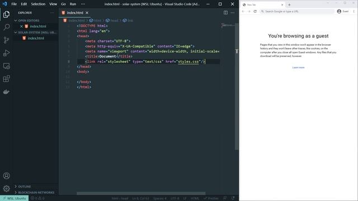358x201 pixels.
Task: Open the Remote Explorer view
Action: click(6, 66)
